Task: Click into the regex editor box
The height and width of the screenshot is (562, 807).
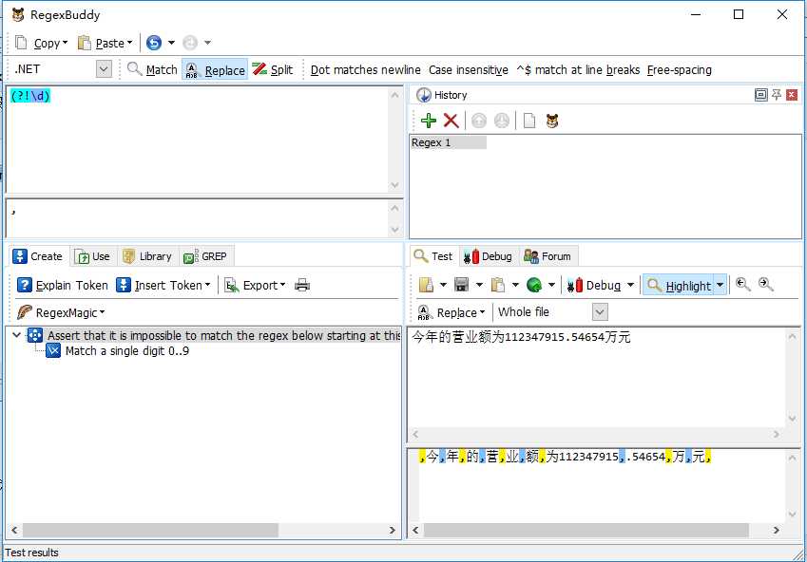Action: click(x=198, y=140)
